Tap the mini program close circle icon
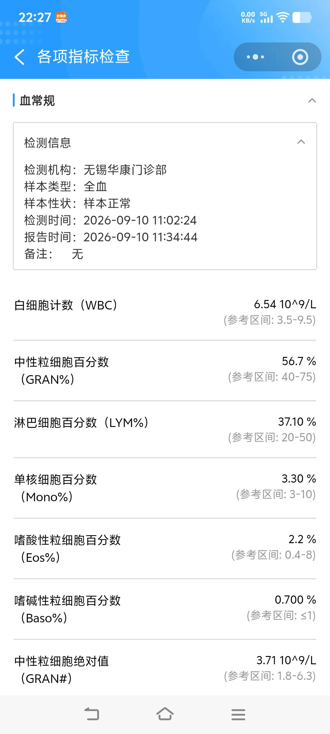Screen dimensions: 330x734 pyautogui.click(x=300, y=57)
